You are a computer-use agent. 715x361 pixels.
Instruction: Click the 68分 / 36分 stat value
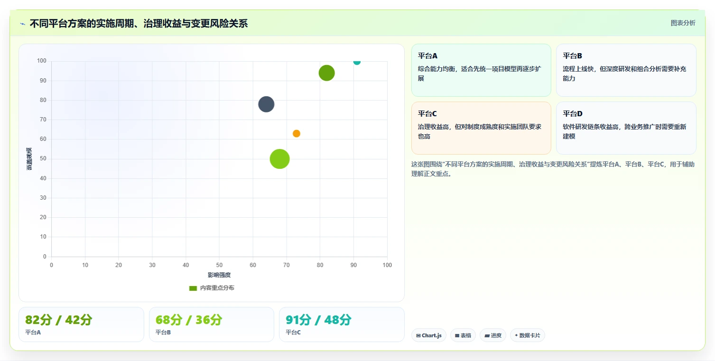pos(188,320)
